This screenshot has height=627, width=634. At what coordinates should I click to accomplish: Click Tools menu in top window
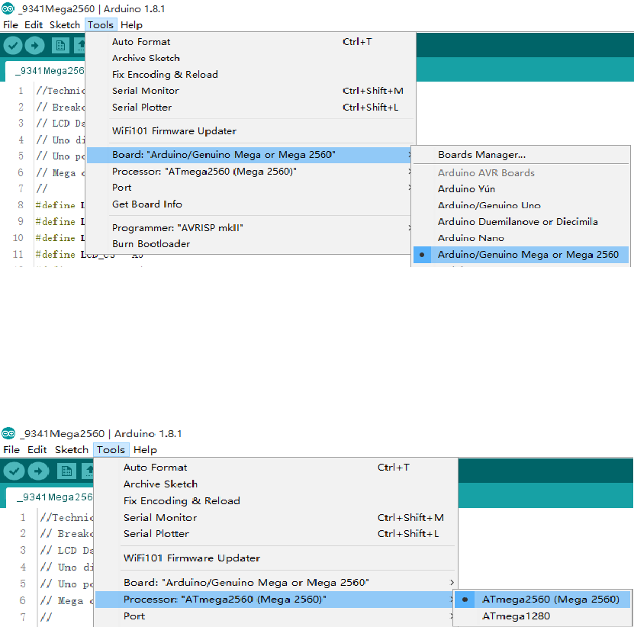(x=101, y=24)
